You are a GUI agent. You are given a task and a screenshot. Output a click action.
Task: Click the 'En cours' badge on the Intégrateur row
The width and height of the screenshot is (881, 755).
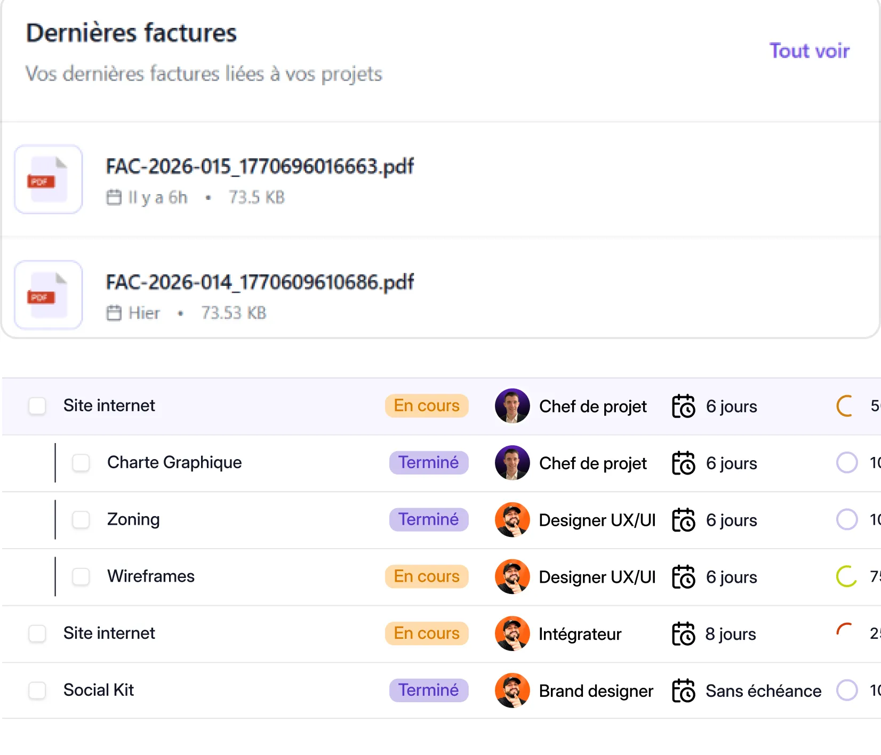click(x=427, y=633)
